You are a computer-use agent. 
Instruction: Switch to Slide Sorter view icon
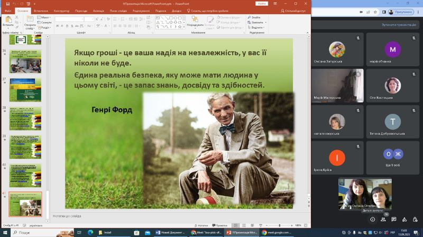click(x=244, y=225)
